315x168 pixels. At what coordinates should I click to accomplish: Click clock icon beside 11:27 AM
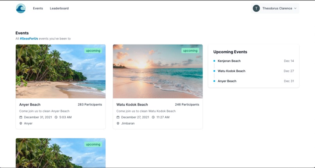(153, 117)
